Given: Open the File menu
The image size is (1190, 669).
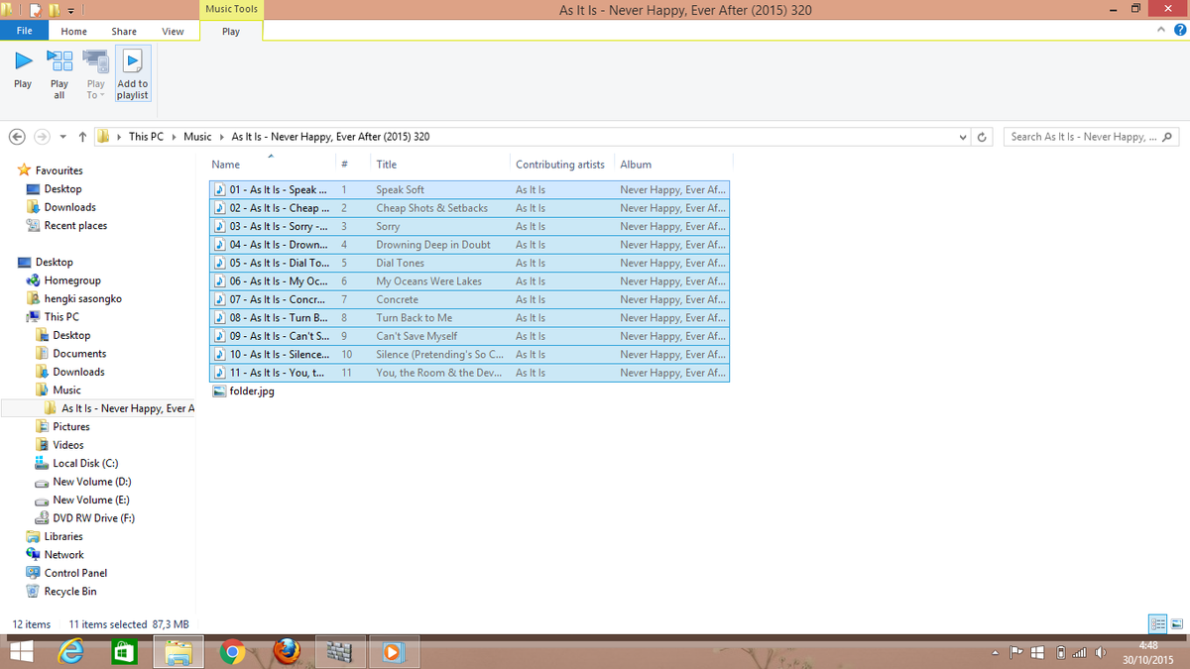Looking at the screenshot, I should tap(24, 31).
